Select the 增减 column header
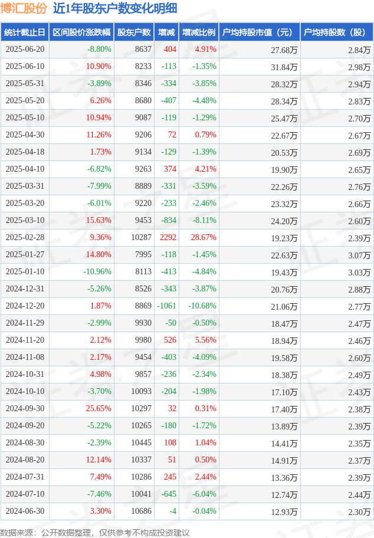The image size is (374, 538). [167, 32]
